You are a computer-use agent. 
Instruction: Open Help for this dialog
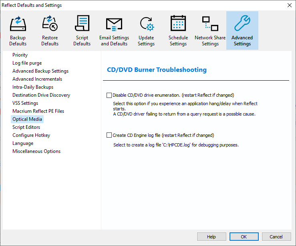tap(211, 237)
